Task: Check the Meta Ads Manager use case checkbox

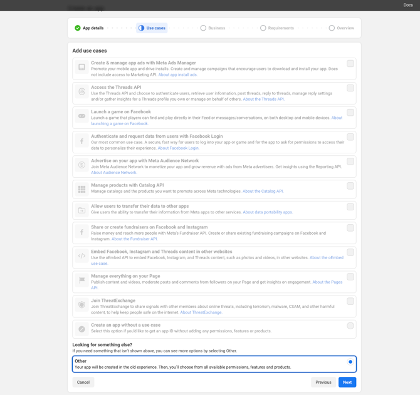Action: coord(350,63)
